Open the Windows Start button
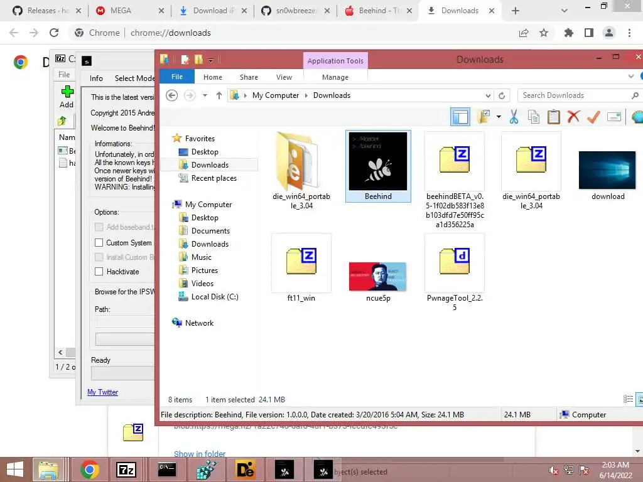This screenshot has height=482, width=643. [x=15, y=469]
